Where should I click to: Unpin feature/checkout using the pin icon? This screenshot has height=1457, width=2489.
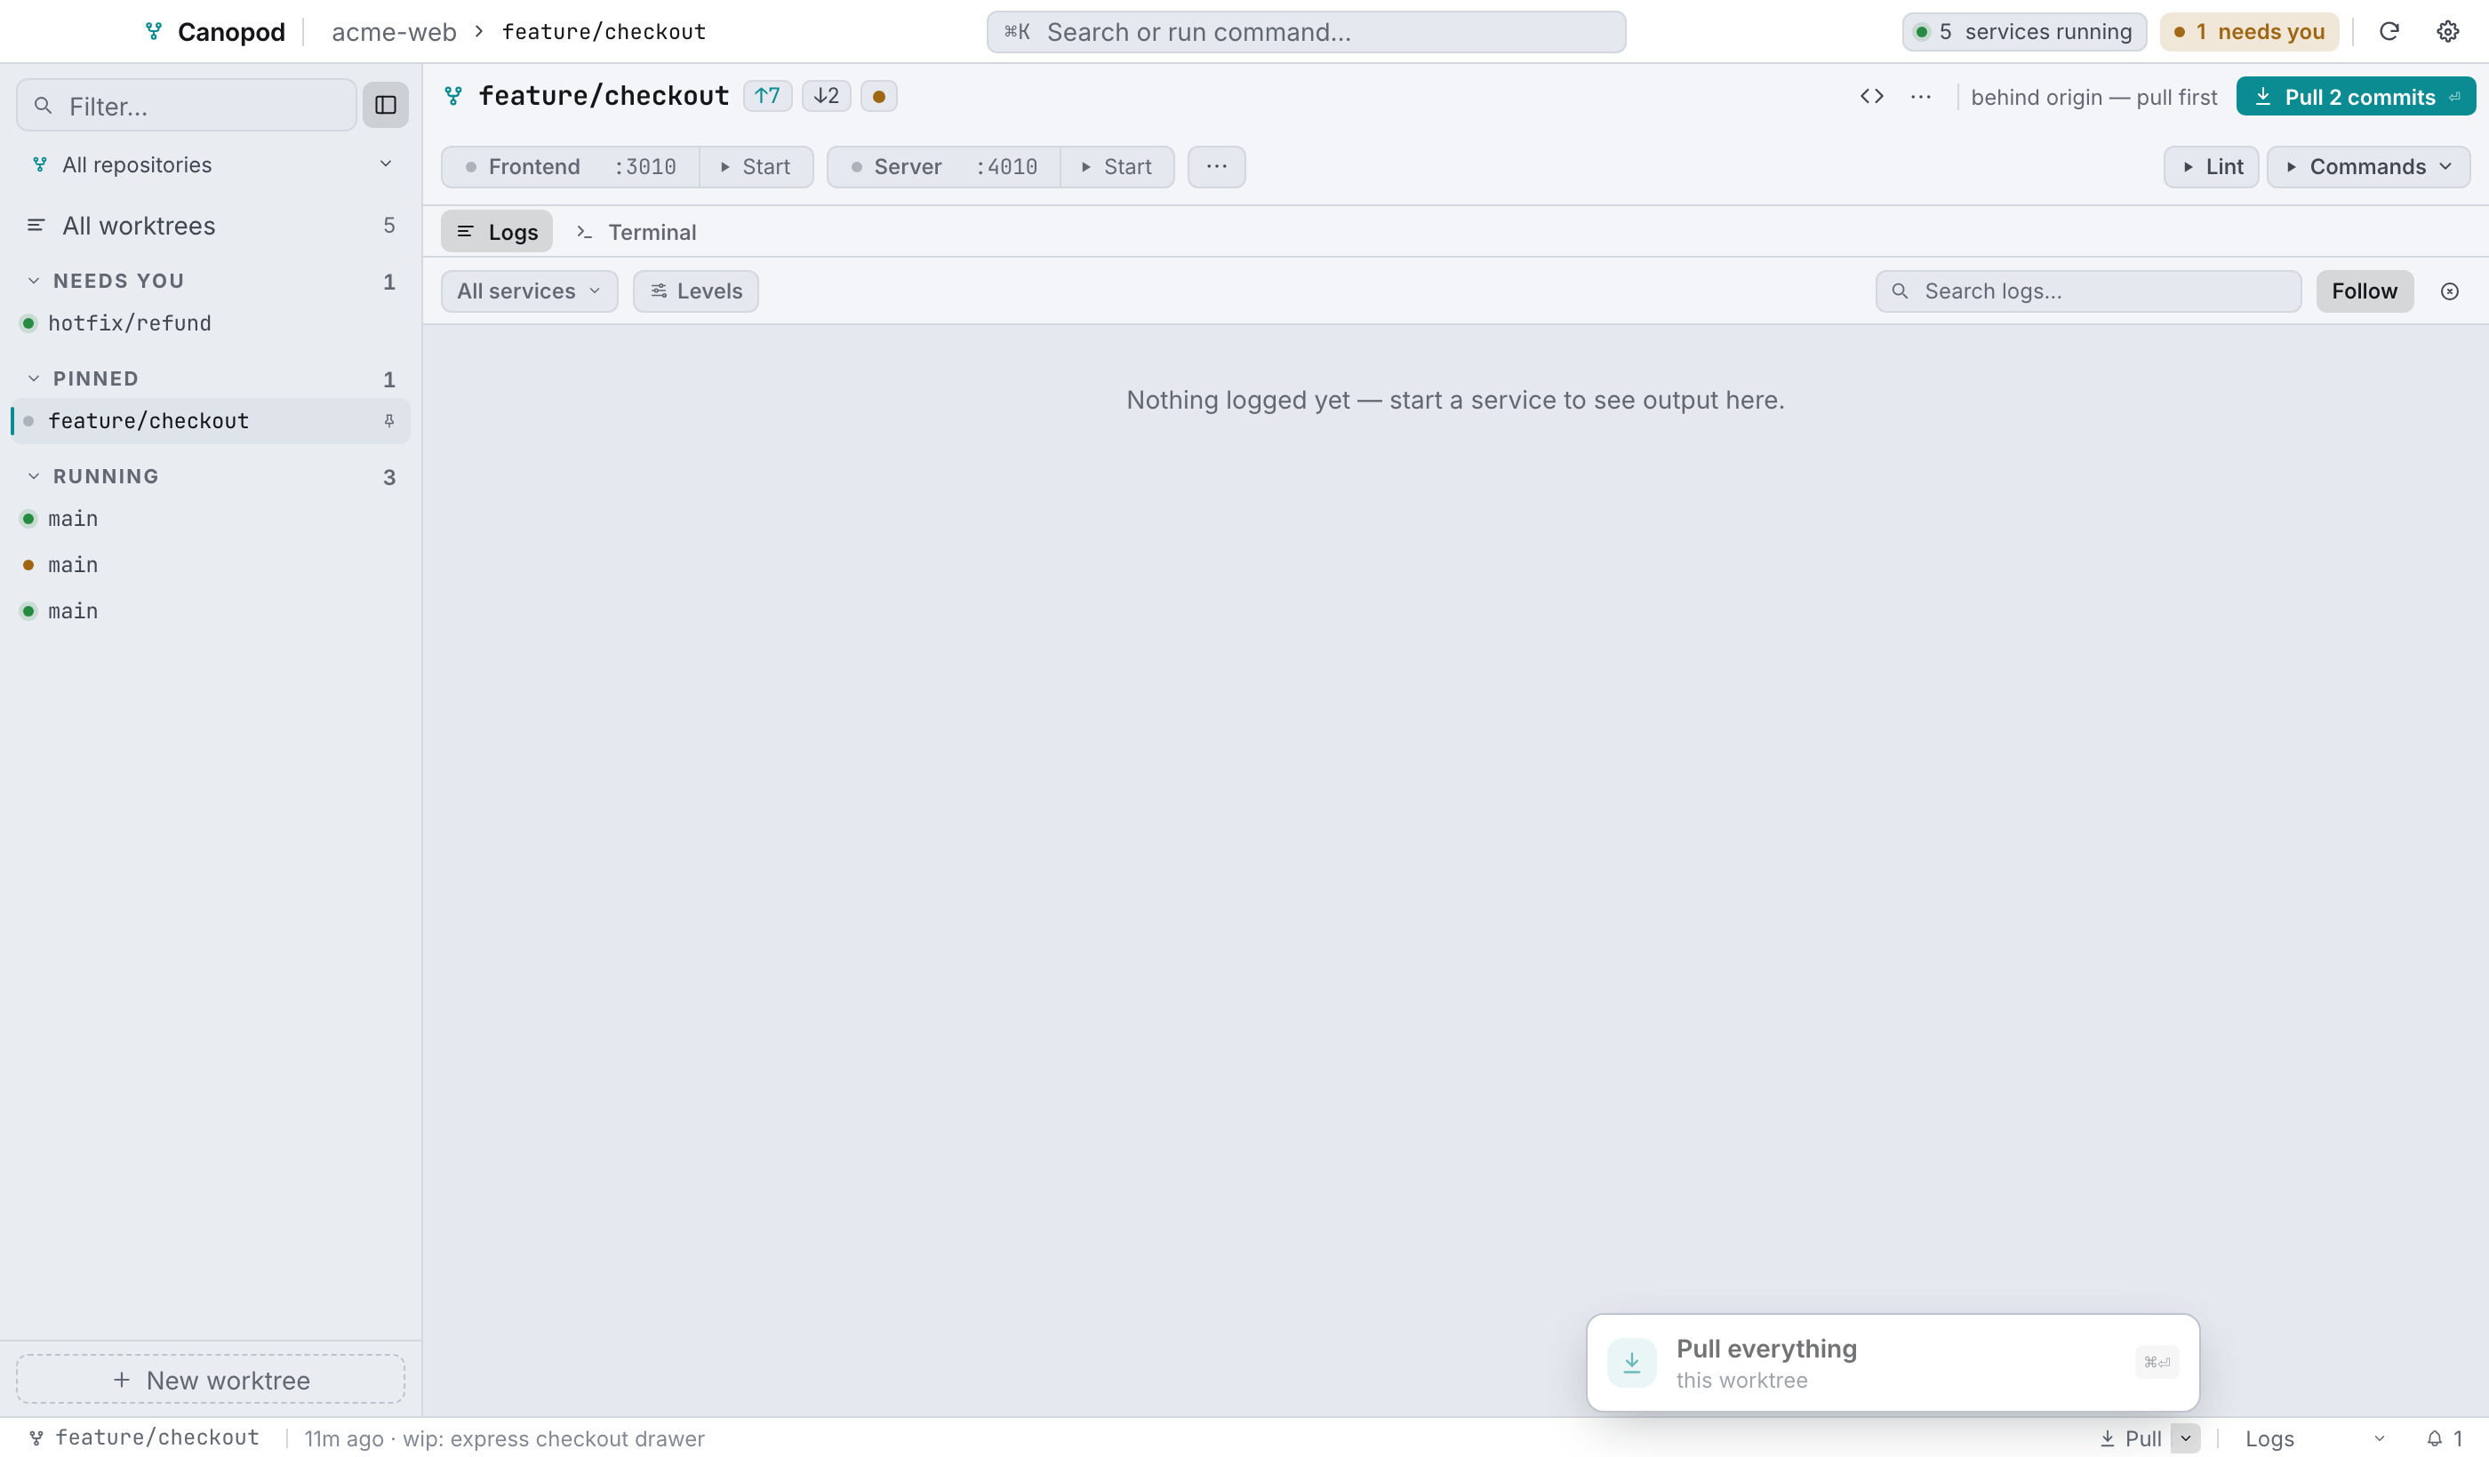click(x=389, y=420)
